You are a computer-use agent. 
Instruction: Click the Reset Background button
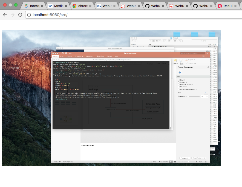pyautogui.click(x=199, y=158)
